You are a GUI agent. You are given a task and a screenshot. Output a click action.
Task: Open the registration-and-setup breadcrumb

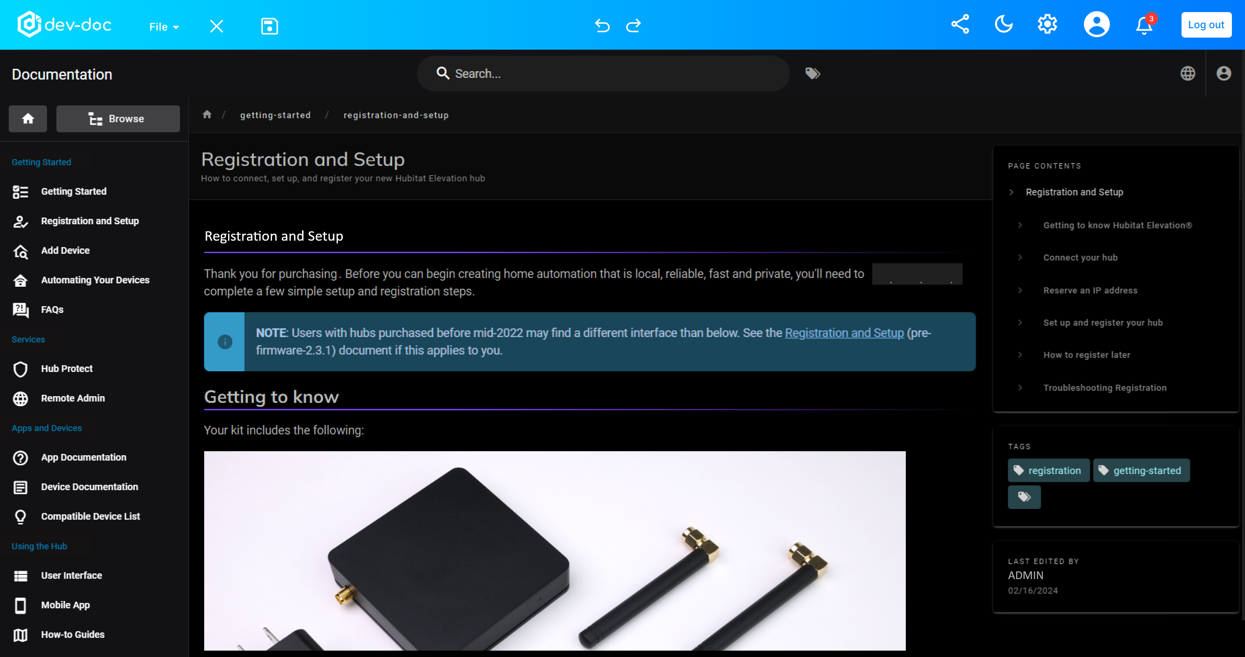[x=396, y=115]
